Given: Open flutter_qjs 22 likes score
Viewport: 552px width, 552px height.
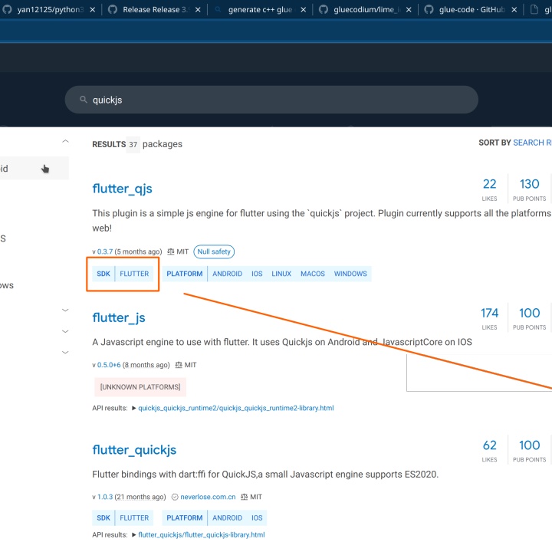Looking at the screenshot, I should coord(489,189).
